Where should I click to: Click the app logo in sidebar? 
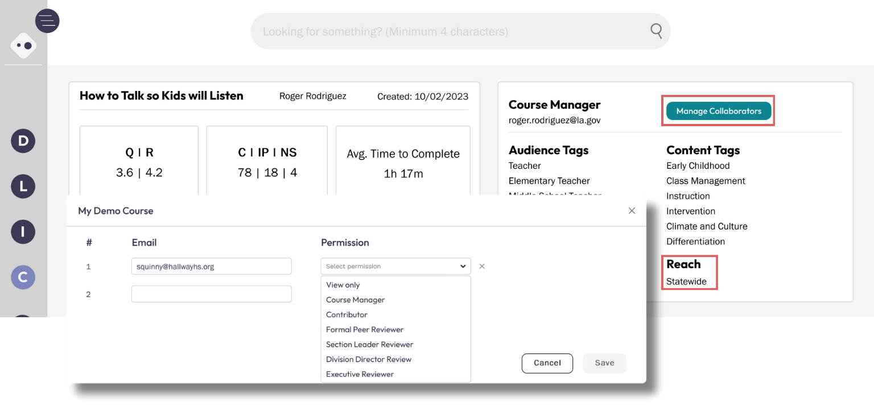point(23,45)
